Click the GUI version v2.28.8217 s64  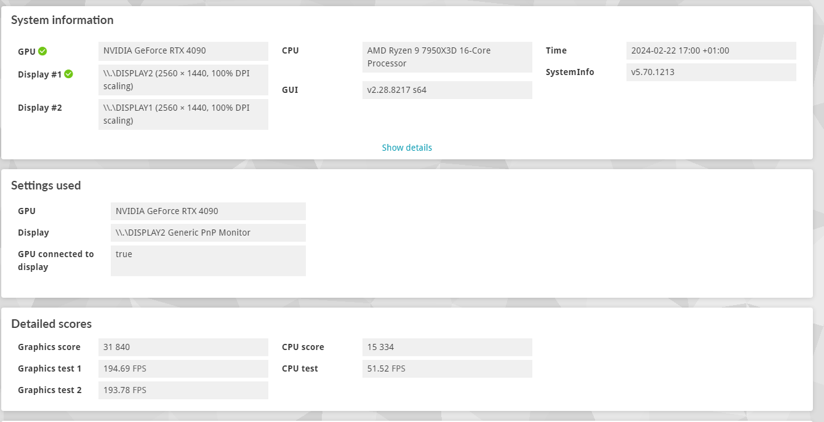(x=447, y=90)
